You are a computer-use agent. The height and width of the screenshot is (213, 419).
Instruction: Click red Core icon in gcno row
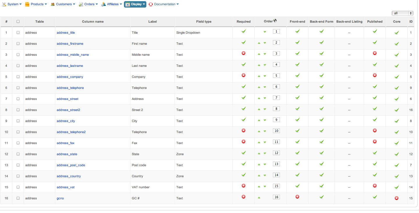coord(396,198)
